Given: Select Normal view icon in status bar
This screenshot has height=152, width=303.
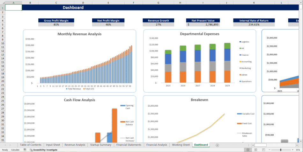Looking at the screenshot, I should (x=248, y=150).
